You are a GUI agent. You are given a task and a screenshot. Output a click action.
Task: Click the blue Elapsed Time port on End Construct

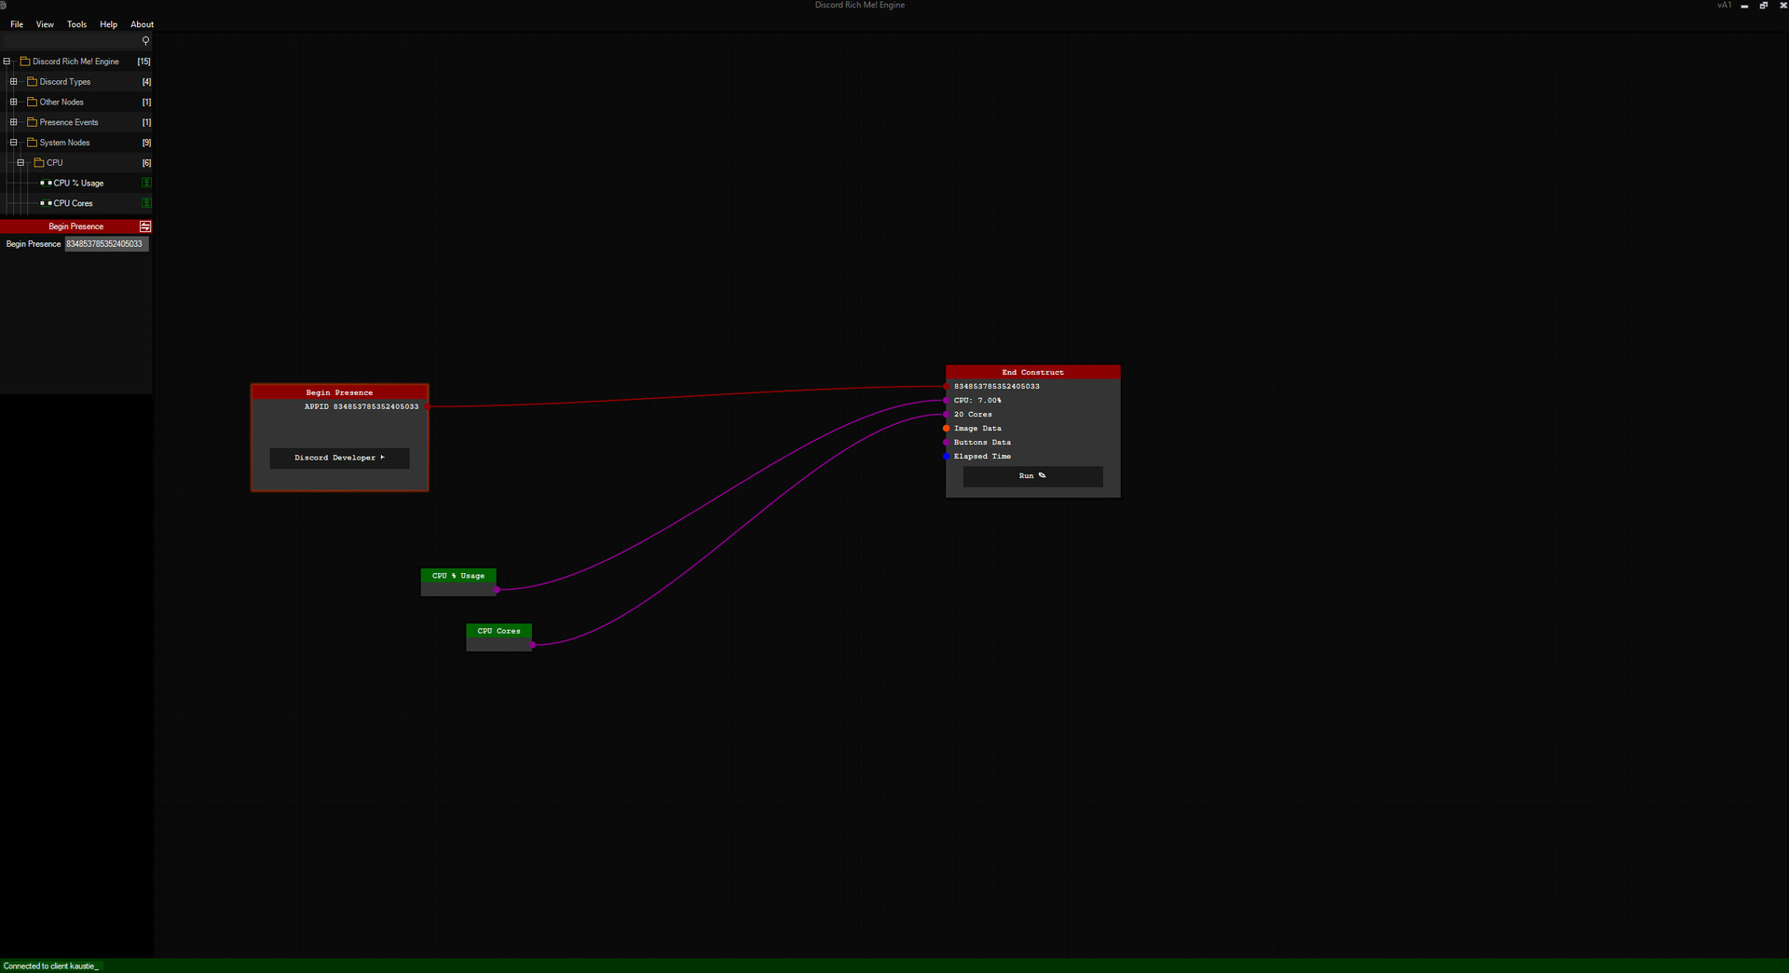pyautogui.click(x=947, y=457)
